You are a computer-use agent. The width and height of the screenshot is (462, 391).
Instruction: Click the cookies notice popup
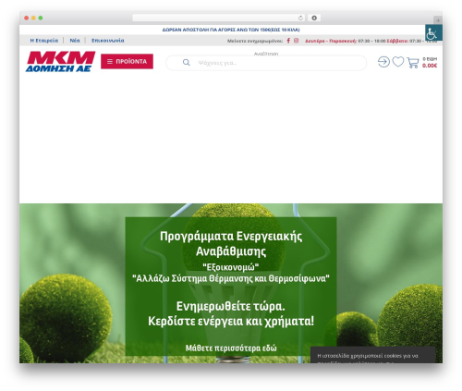[372, 355]
